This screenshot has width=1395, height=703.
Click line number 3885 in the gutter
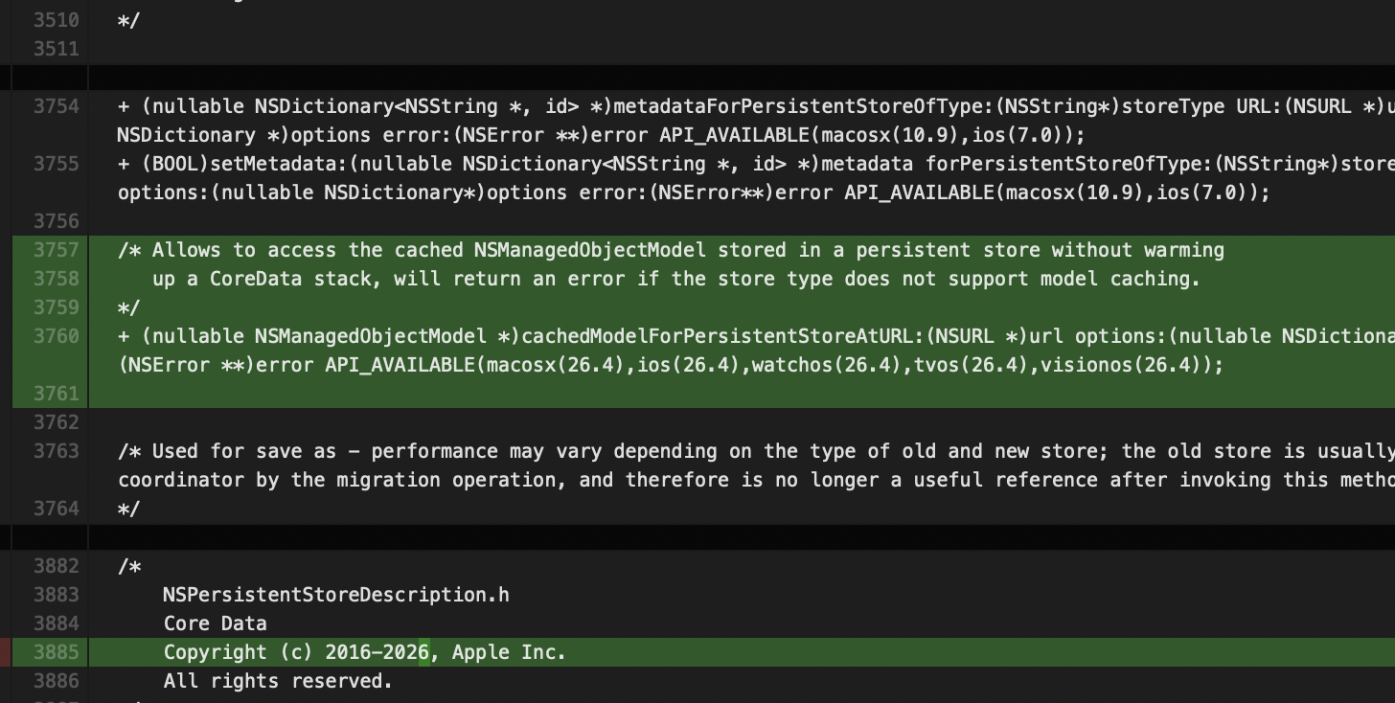(57, 652)
